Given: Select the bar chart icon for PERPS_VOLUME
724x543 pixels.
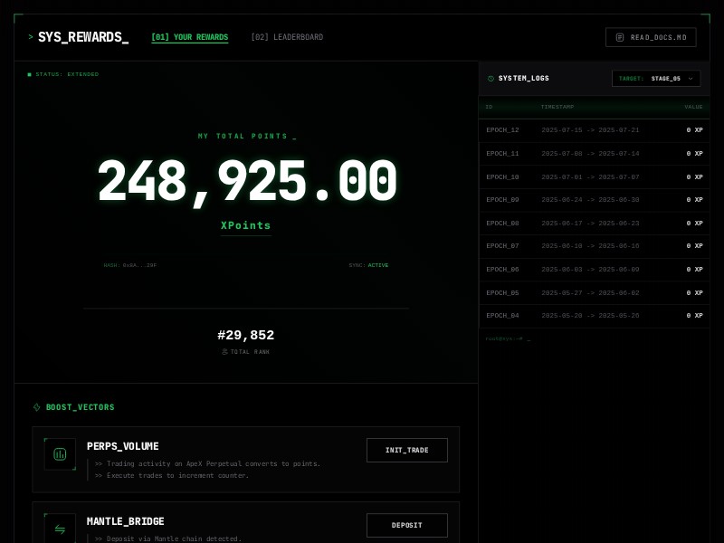Looking at the screenshot, I should point(60,454).
